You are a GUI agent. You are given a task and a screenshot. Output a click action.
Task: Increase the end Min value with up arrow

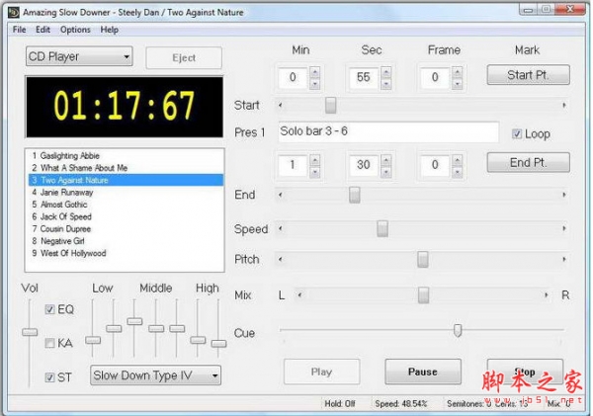point(314,160)
